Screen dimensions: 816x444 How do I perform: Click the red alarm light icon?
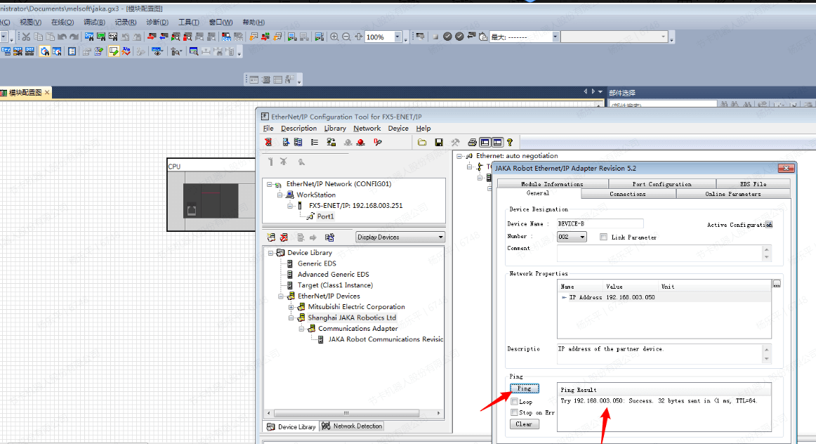[x=360, y=142]
